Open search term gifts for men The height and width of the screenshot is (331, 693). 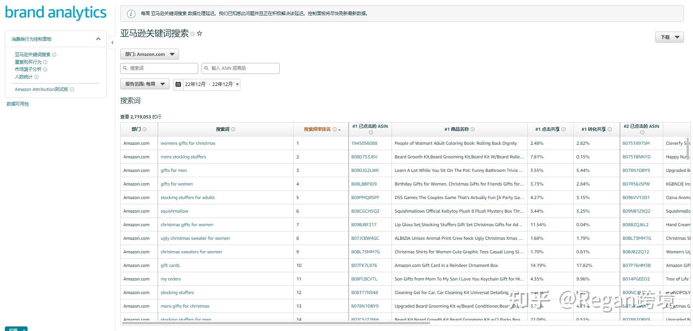coord(174,170)
